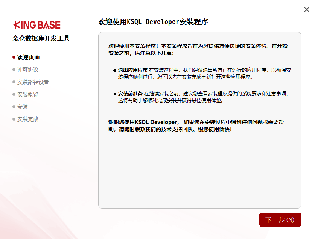
Task: Click the 欢迎页面 sidebar entry
Action: tap(28, 57)
